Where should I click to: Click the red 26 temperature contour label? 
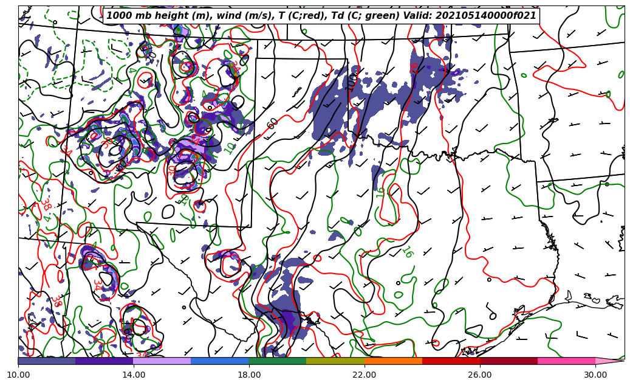pos(415,68)
